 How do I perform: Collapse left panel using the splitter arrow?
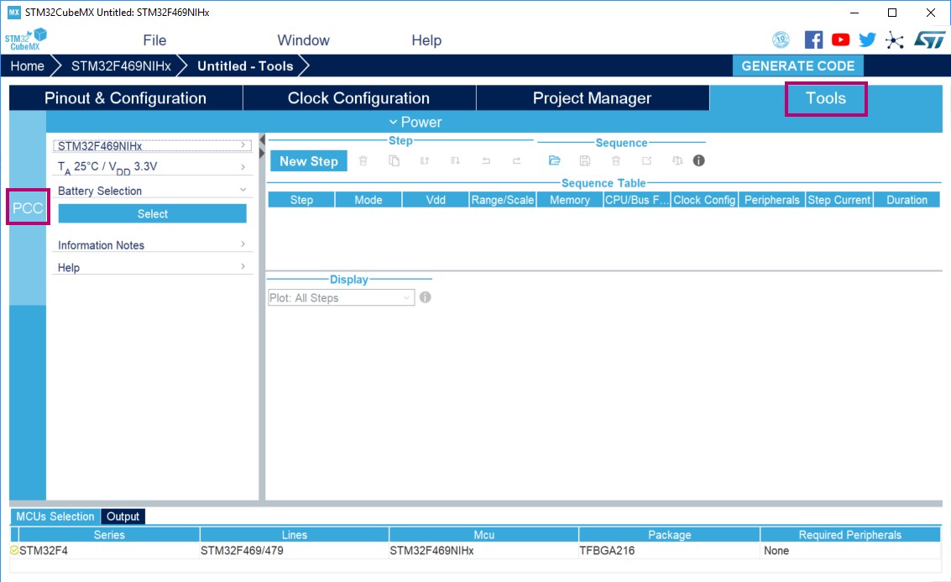pyautogui.click(x=262, y=140)
